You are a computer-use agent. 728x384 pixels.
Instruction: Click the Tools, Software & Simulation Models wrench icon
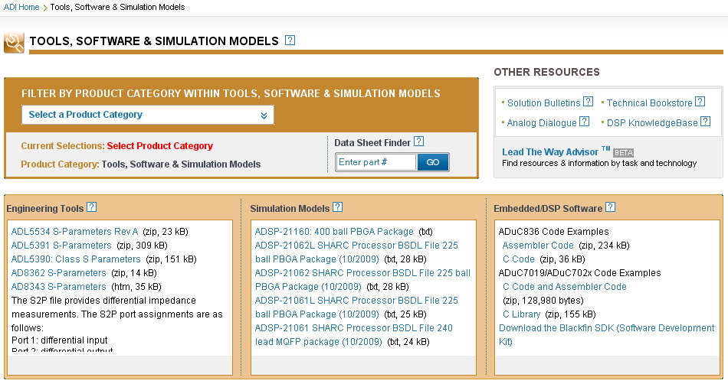point(14,43)
